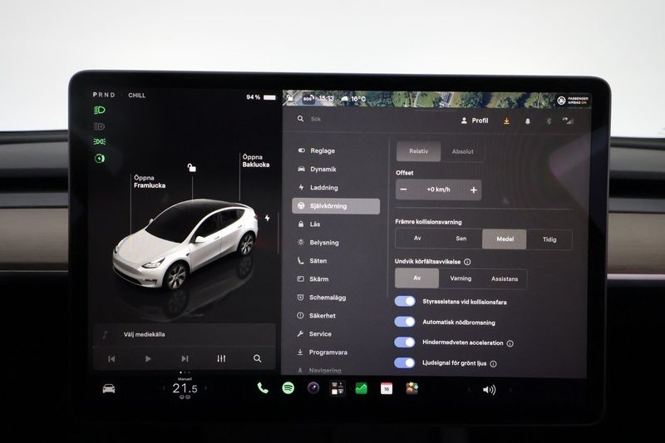Set Undvik körfältsavvikelse to Assistans

point(505,279)
